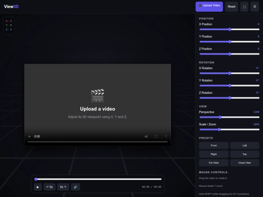This screenshot has height=197, width=263.
Task: Set the Z Rotation slider
Action: click(x=229, y=98)
